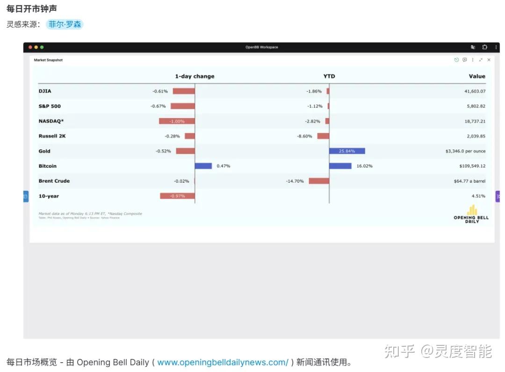The height and width of the screenshot is (372, 505).
Task: Open the 菲尔·罗森 source tag link
Action: point(65,25)
